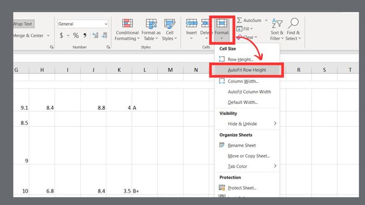Choose Column Width from the menu
Screen dimensions: 365x205
click(x=247, y=81)
